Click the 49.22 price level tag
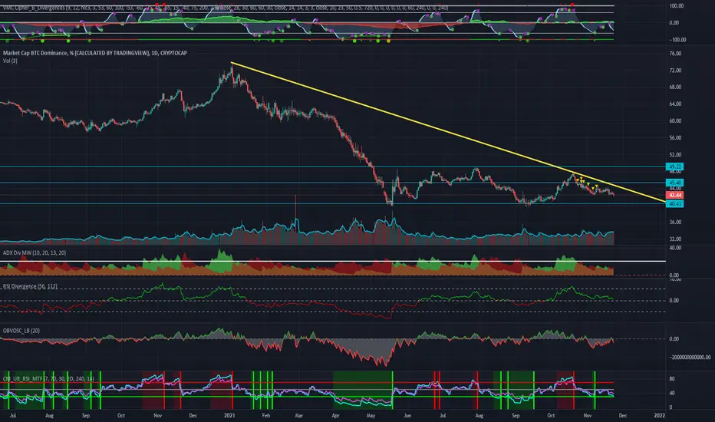This screenshot has height=422, width=715. (674, 166)
